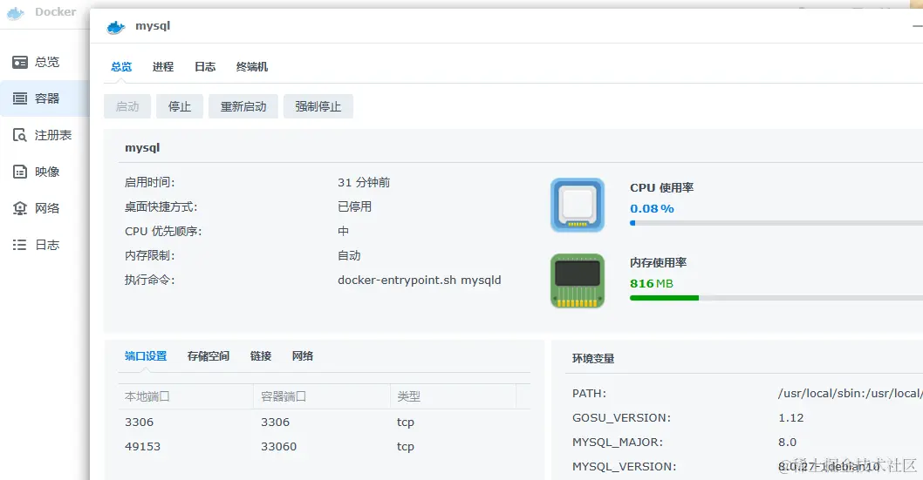The width and height of the screenshot is (923, 480).
Task: Select 容器 in the Docker sidebar
Action: (x=44, y=98)
